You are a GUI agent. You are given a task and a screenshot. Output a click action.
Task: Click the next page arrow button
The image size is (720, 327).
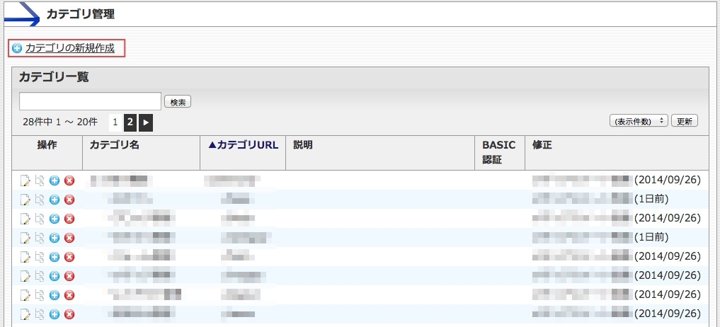[146, 122]
